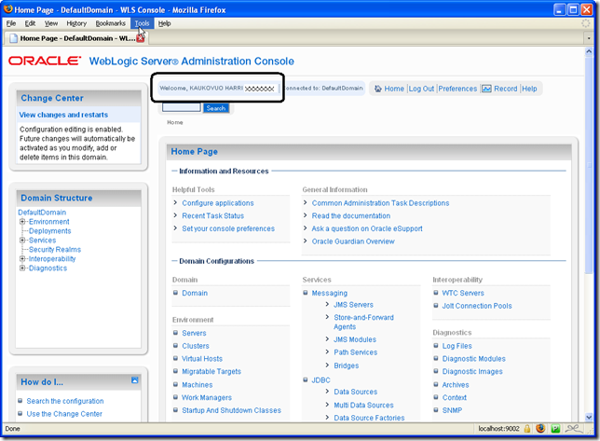Click the Home icon in the console toolbar
Screen dimensions: 600x441
point(377,89)
